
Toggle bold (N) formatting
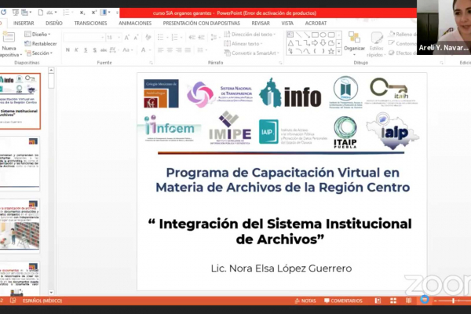coord(68,50)
